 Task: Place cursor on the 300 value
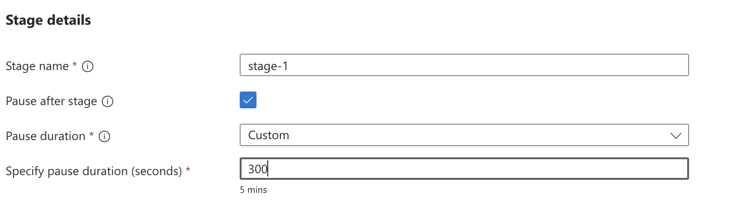click(257, 169)
